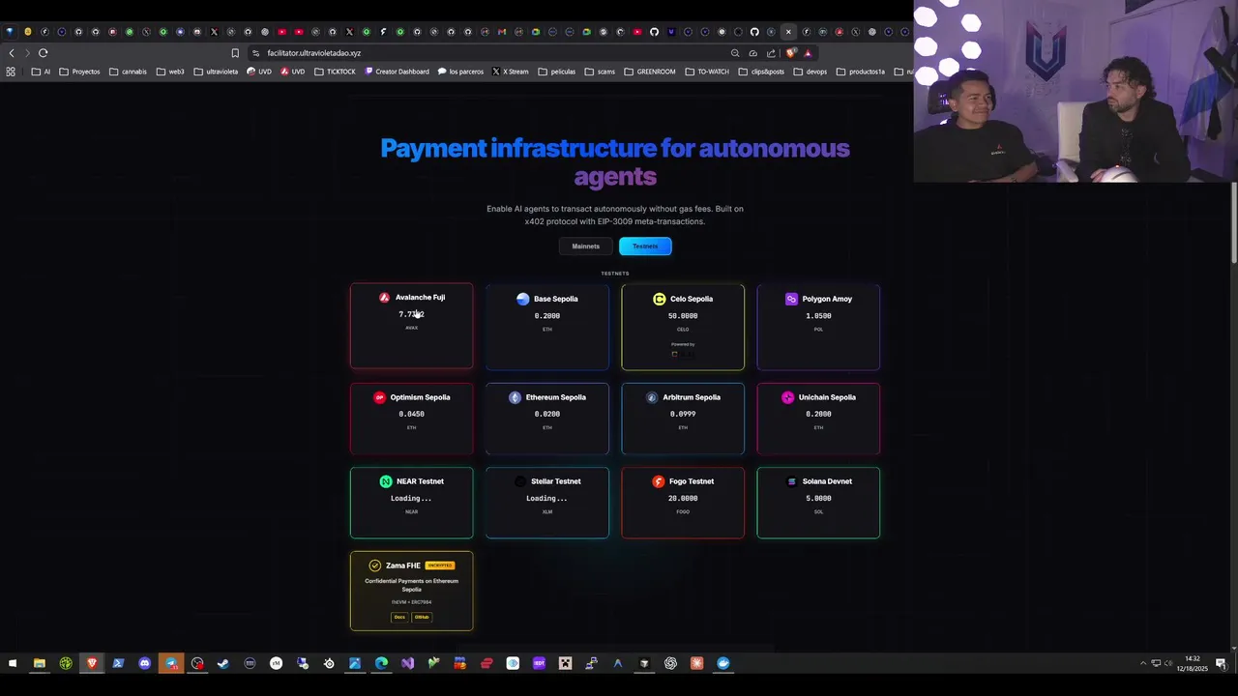Image resolution: width=1238 pixels, height=696 pixels.
Task: Click the Solana Devnet logo icon
Action: (x=792, y=481)
